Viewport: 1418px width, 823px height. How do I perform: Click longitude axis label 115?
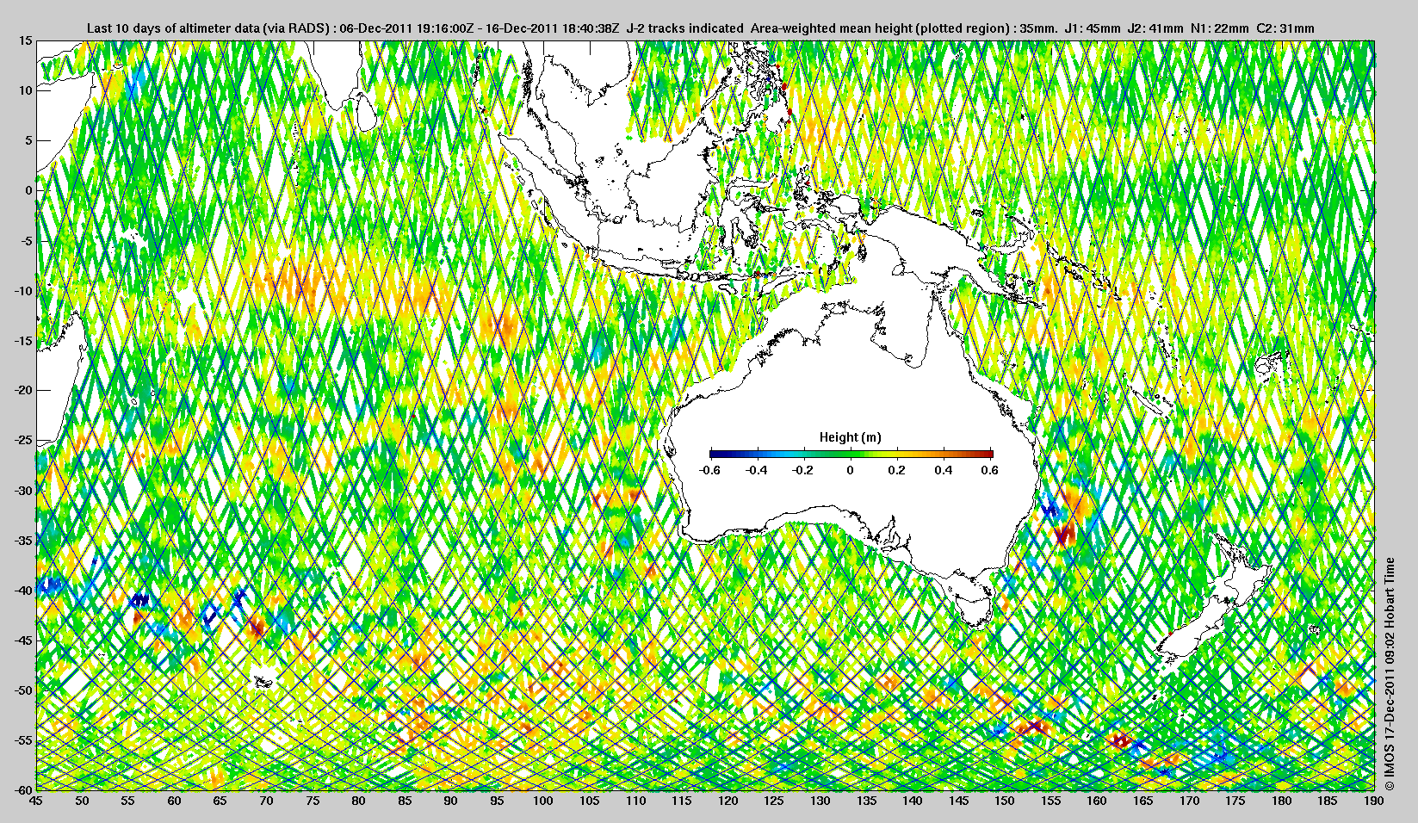pos(681,801)
